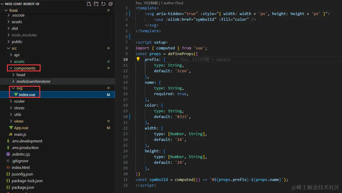
Task: Expand the top-level assets folder
Action: point(8,22)
